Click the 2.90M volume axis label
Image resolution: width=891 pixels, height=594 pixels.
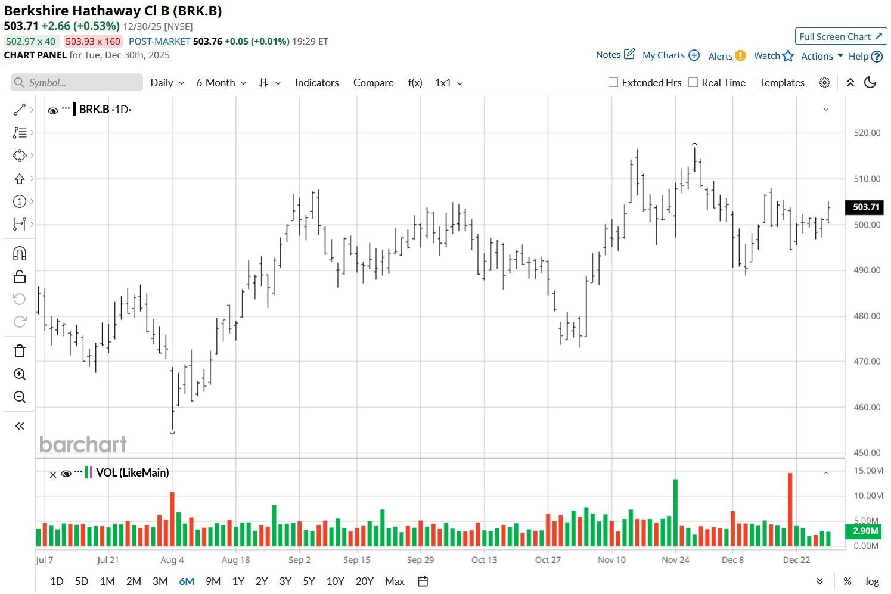click(x=864, y=531)
